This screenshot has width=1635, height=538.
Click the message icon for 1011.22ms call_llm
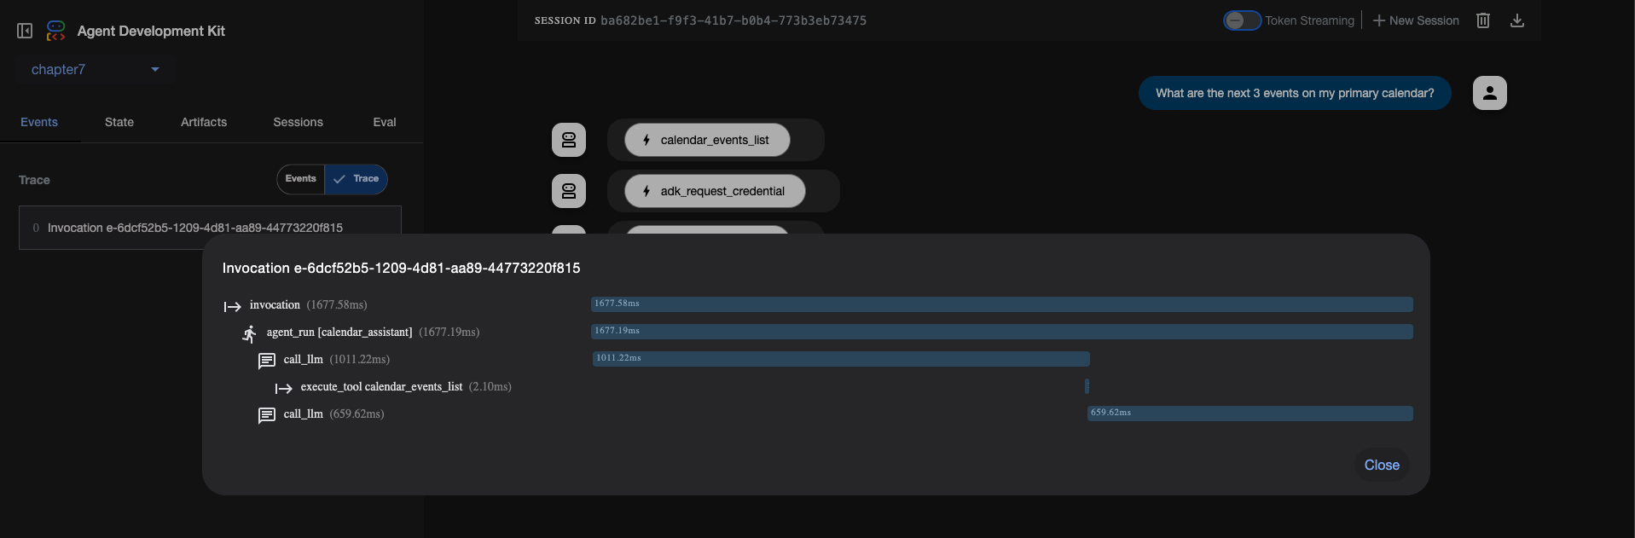(267, 361)
